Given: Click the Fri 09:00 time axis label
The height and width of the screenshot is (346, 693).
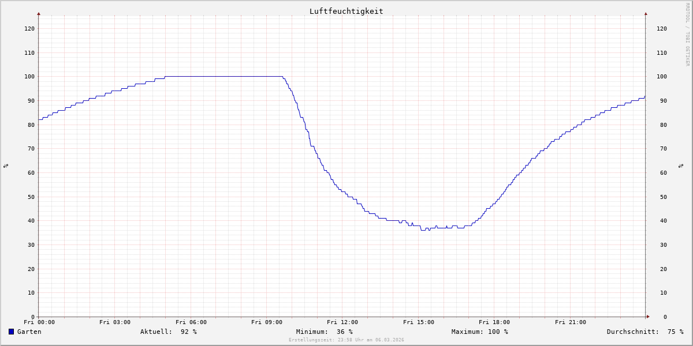Looking at the screenshot, I should (x=267, y=322).
